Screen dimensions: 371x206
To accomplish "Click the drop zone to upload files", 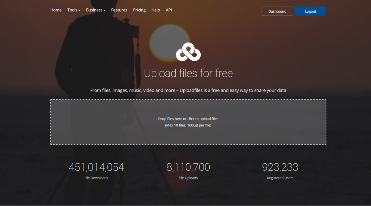I will coord(188,122).
